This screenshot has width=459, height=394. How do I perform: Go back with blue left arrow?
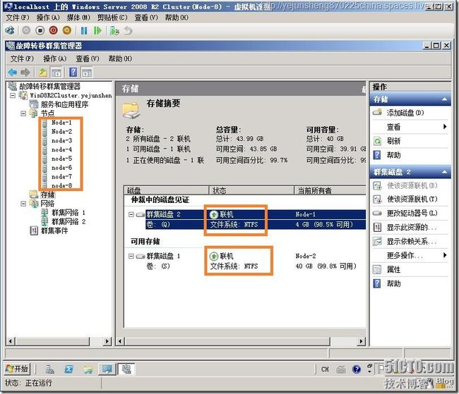tap(13, 72)
